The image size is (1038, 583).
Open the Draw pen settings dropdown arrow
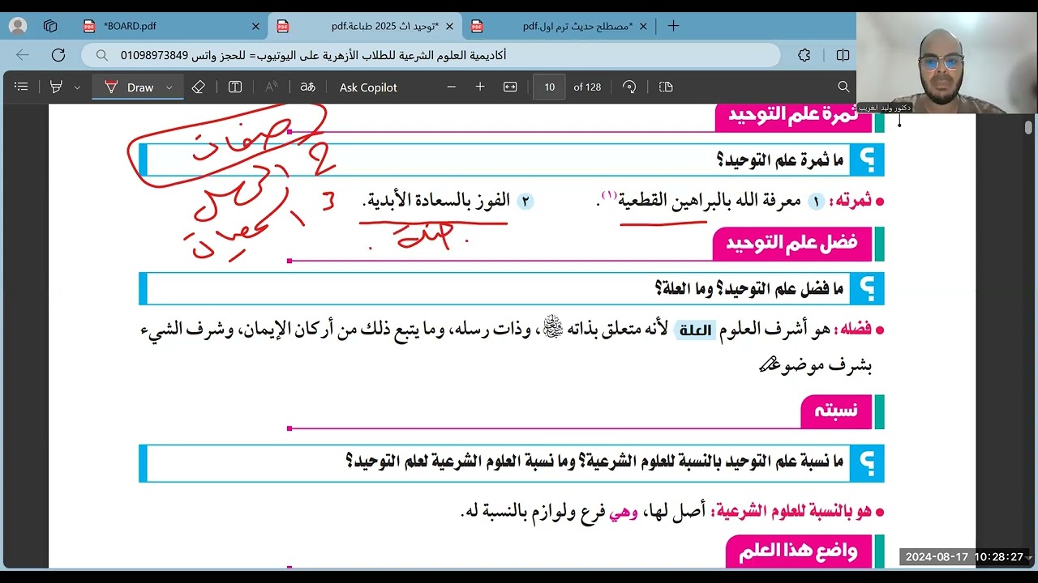point(169,87)
